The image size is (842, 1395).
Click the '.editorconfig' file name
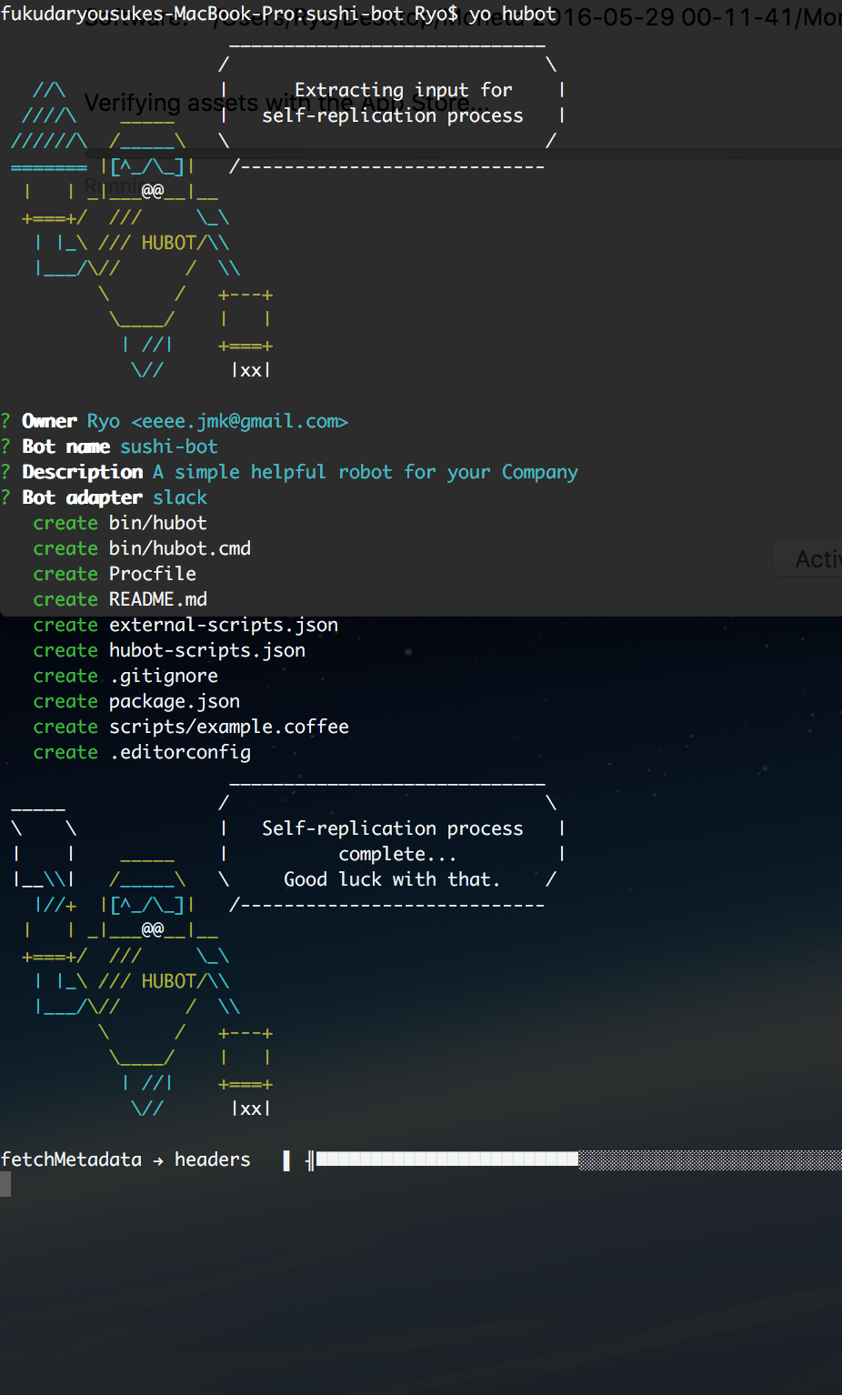180,752
